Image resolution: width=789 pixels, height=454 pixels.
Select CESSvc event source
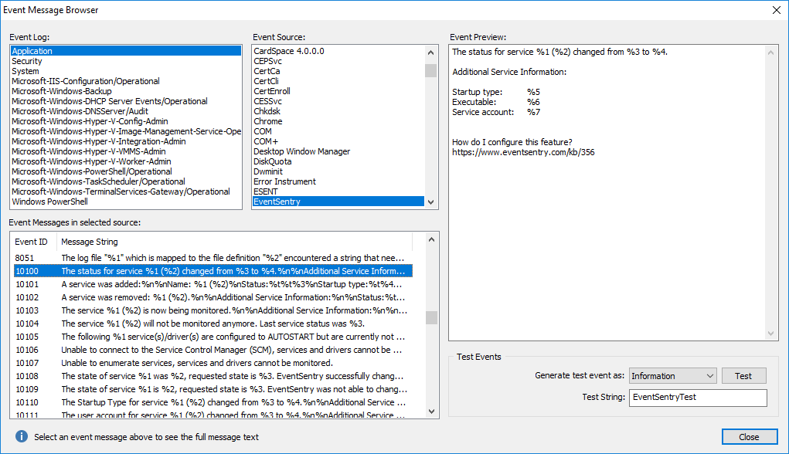pyautogui.click(x=338, y=101)
